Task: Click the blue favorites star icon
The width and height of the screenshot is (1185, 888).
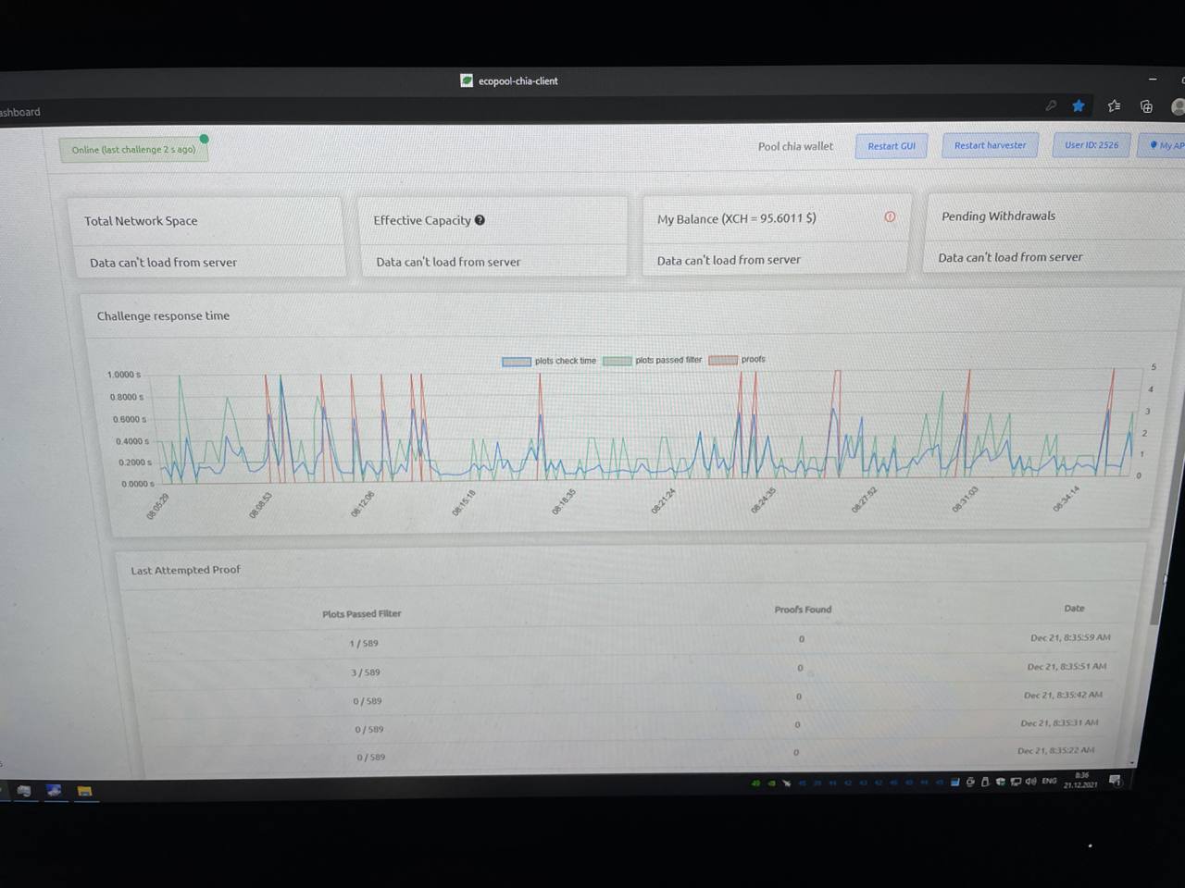Action: pyautogui.click(x=1079, y=106)
